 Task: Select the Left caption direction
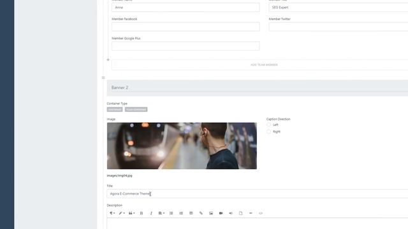tap(268, 125)
